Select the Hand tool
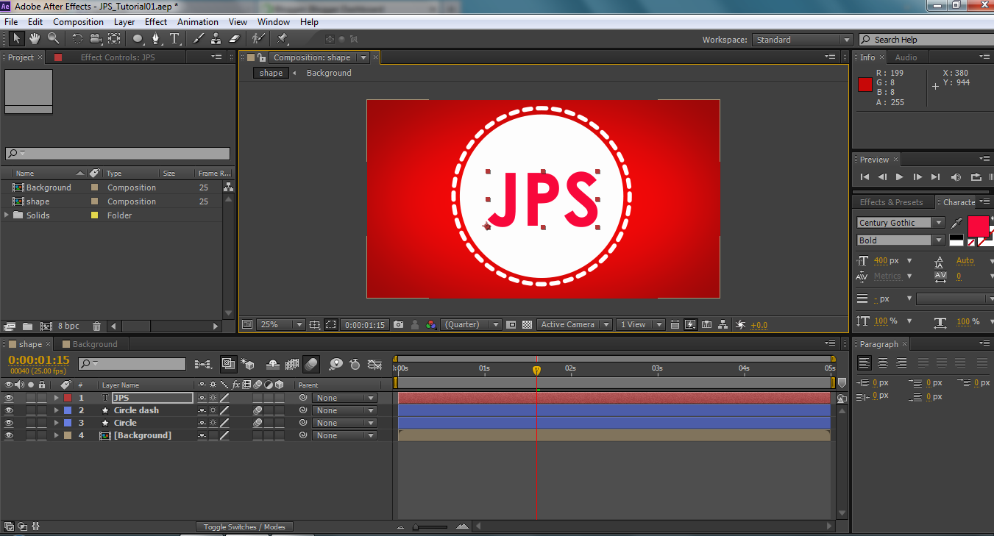 pos(35,39)
